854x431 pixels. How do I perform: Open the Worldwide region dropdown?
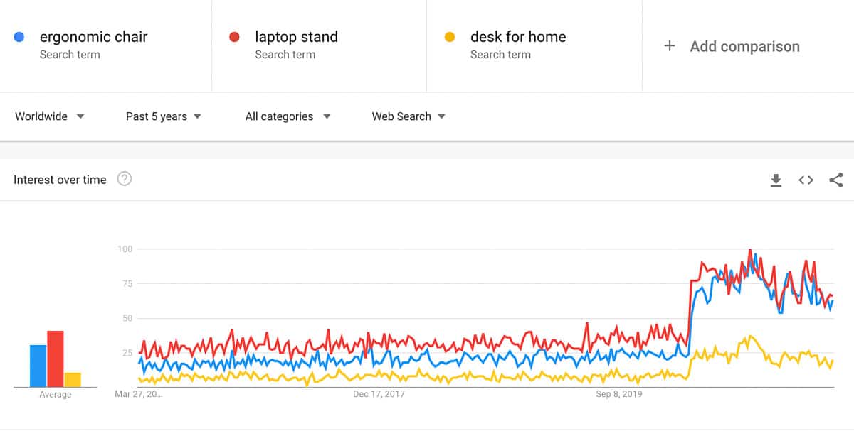click(50, 116)
